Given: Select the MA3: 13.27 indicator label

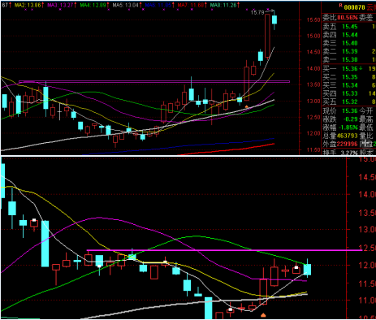Looking at the screenshot, I should coord(60,5).
